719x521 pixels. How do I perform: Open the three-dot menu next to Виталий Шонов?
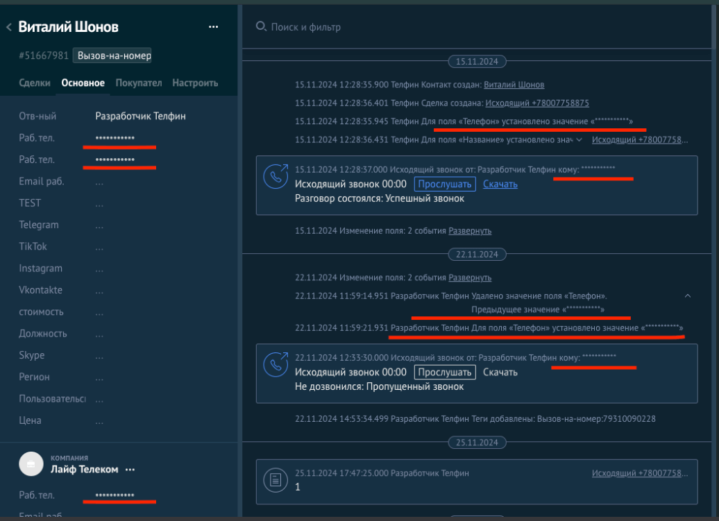[213, 26]
